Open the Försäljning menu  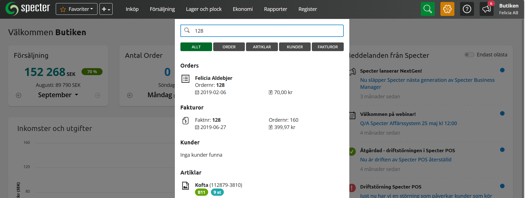[x=162, y=9]
